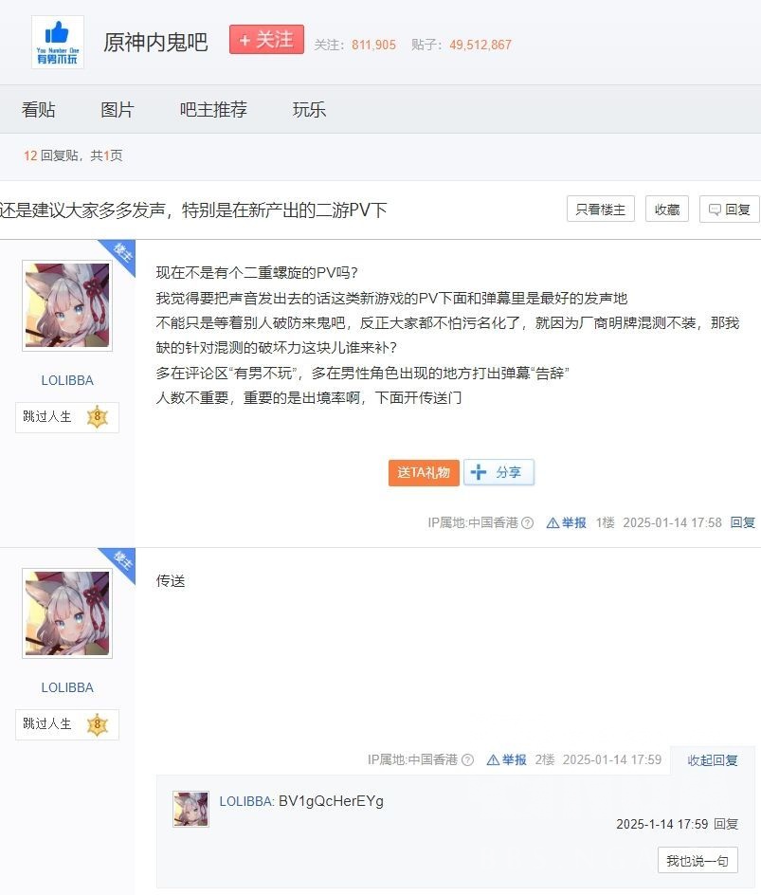The height and width of the screenshot is (895, 761).
Task: Click LOLIBBA's avatar thumbnail on floor 2
Action: point(66,613)
